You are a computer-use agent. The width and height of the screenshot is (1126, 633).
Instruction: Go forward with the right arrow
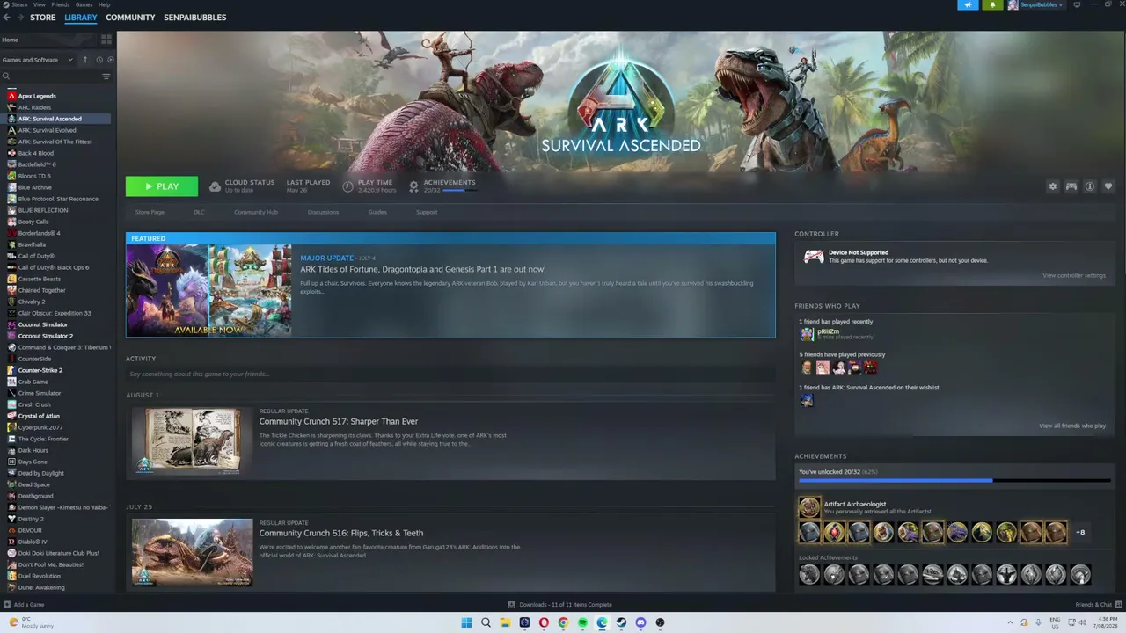(20, 18)
